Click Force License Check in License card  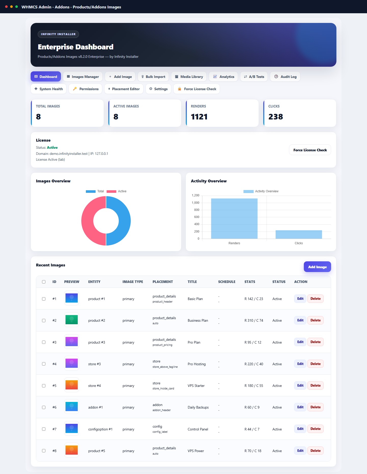coord(310,150)
